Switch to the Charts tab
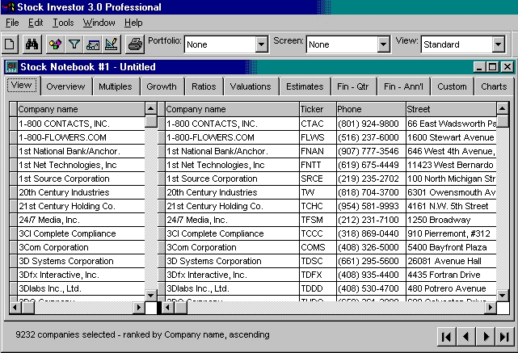The height and width of the screenshot is (353, 518). pos(494,86)
